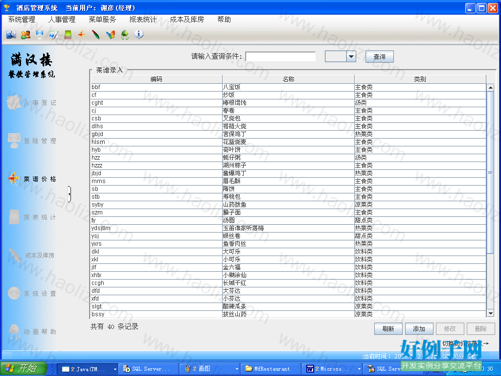
Task: Collapse the sidebar with the splitter arrow
Action: pyautogui.click(x=69, y=194)
